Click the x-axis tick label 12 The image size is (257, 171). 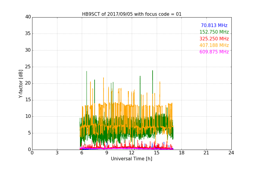click(131, 153)
